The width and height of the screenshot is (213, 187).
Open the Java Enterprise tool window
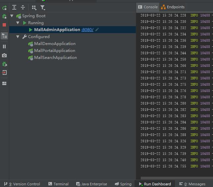(91, 184)
